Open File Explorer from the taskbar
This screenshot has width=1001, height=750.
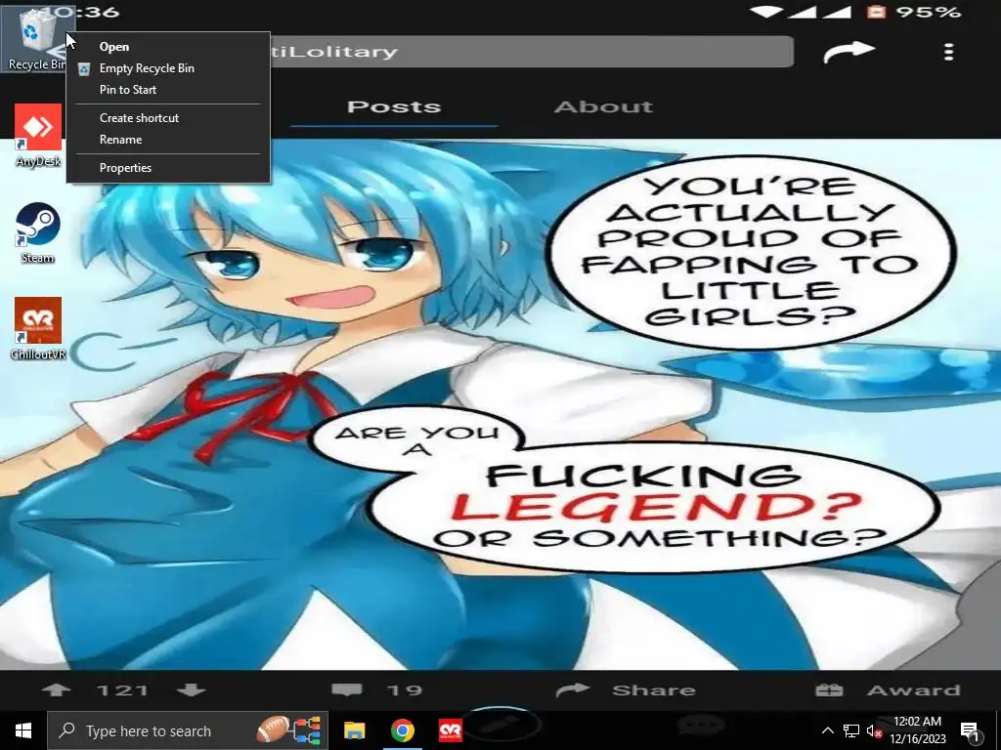point(354,730)
